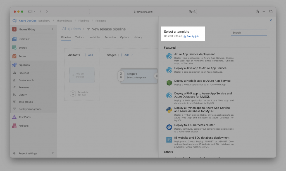
Task: Open Stage 1 pre-deployment conditions icon
Action: point(121,76)
